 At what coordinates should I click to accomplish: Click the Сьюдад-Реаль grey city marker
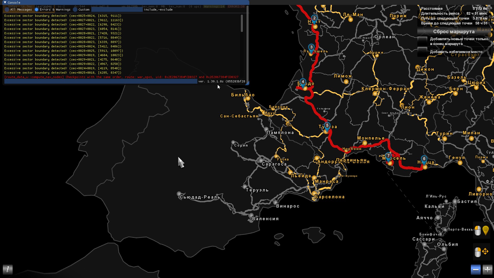(179, 194)
